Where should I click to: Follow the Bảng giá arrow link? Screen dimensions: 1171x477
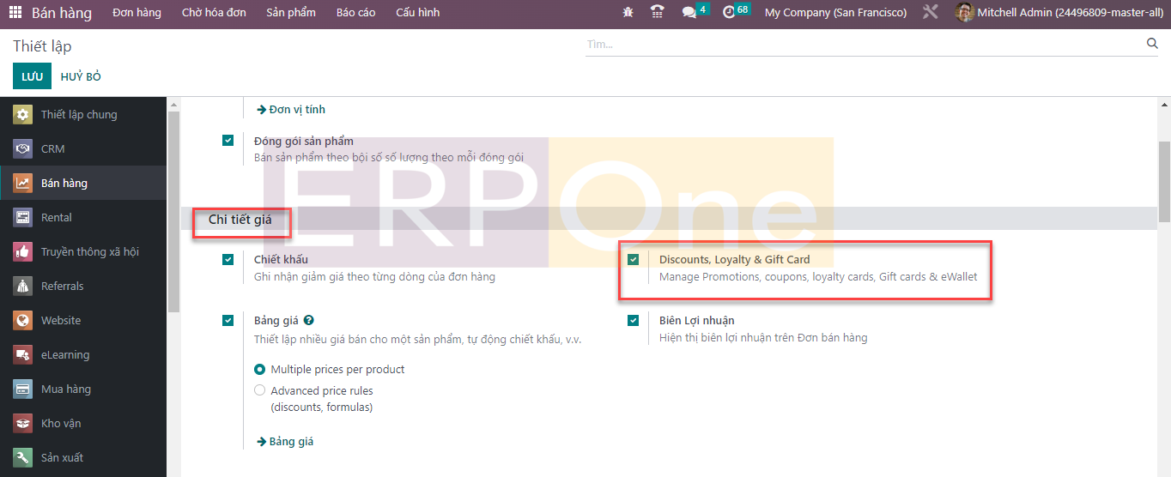click(285, 442)
